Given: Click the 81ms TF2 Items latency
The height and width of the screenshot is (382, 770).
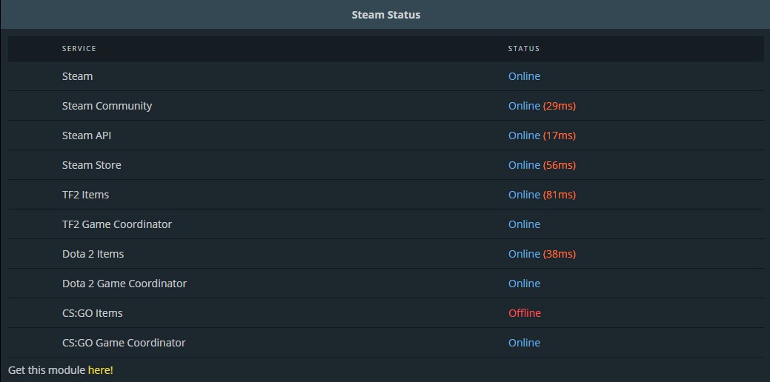Looking at the screenshot, I should (x=560, y=195).
